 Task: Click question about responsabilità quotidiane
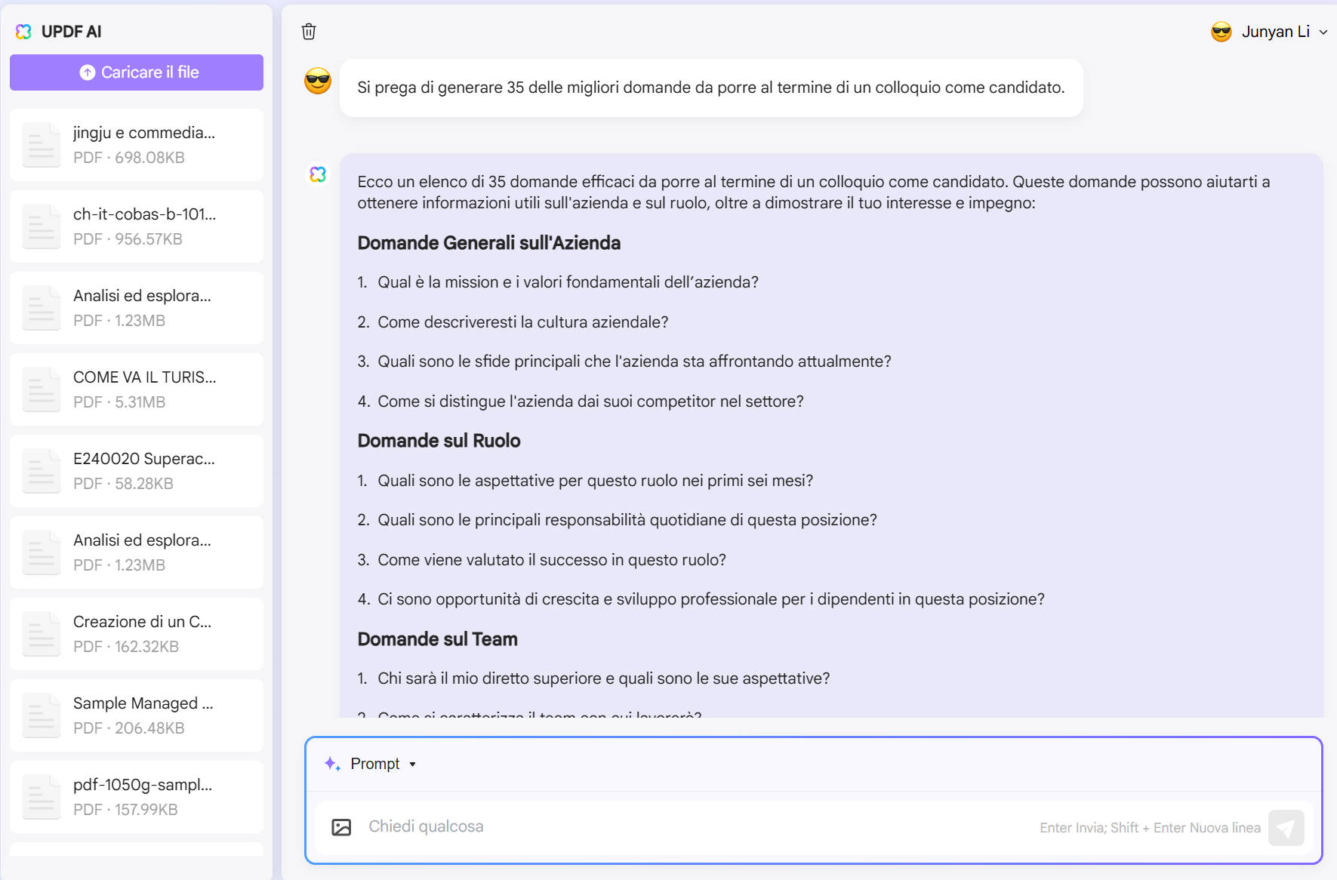[627, 520]
